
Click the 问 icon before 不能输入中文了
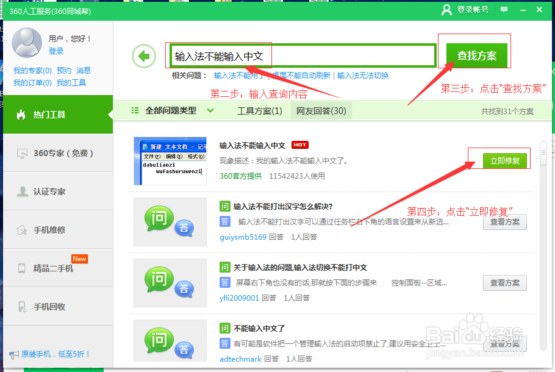coord(225,328)
